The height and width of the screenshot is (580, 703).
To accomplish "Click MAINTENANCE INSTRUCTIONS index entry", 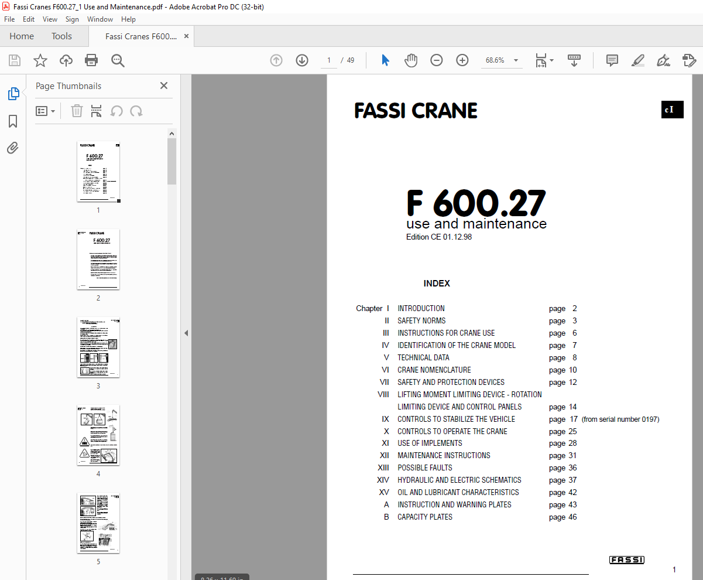I will (444, 455).
